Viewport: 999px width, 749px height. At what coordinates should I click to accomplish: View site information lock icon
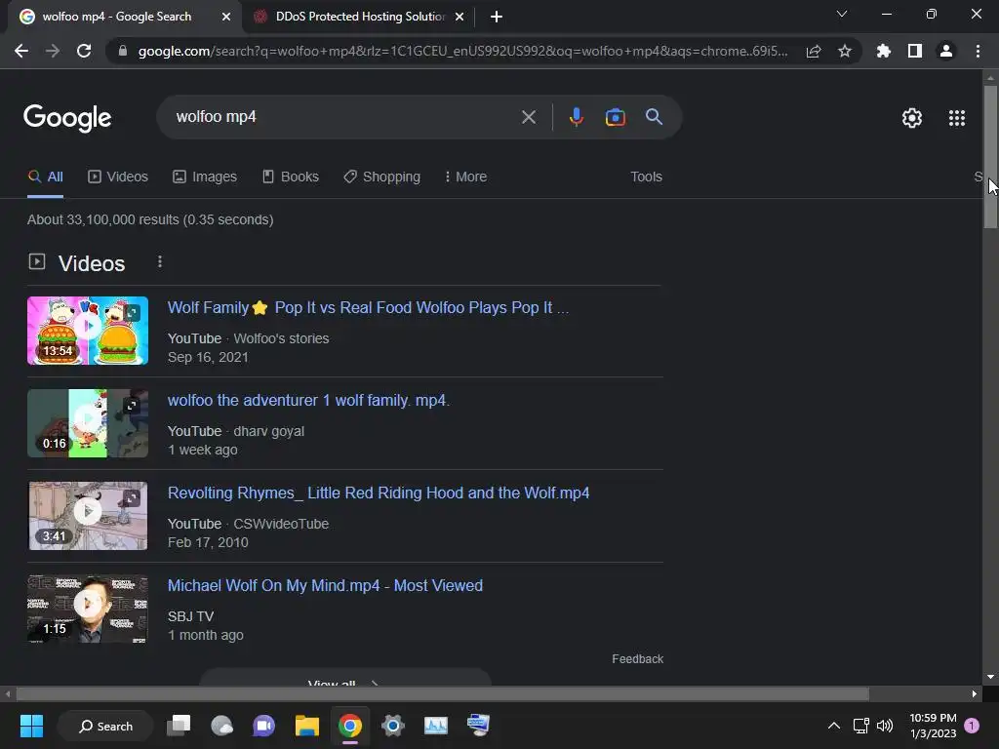coord(122,51)
